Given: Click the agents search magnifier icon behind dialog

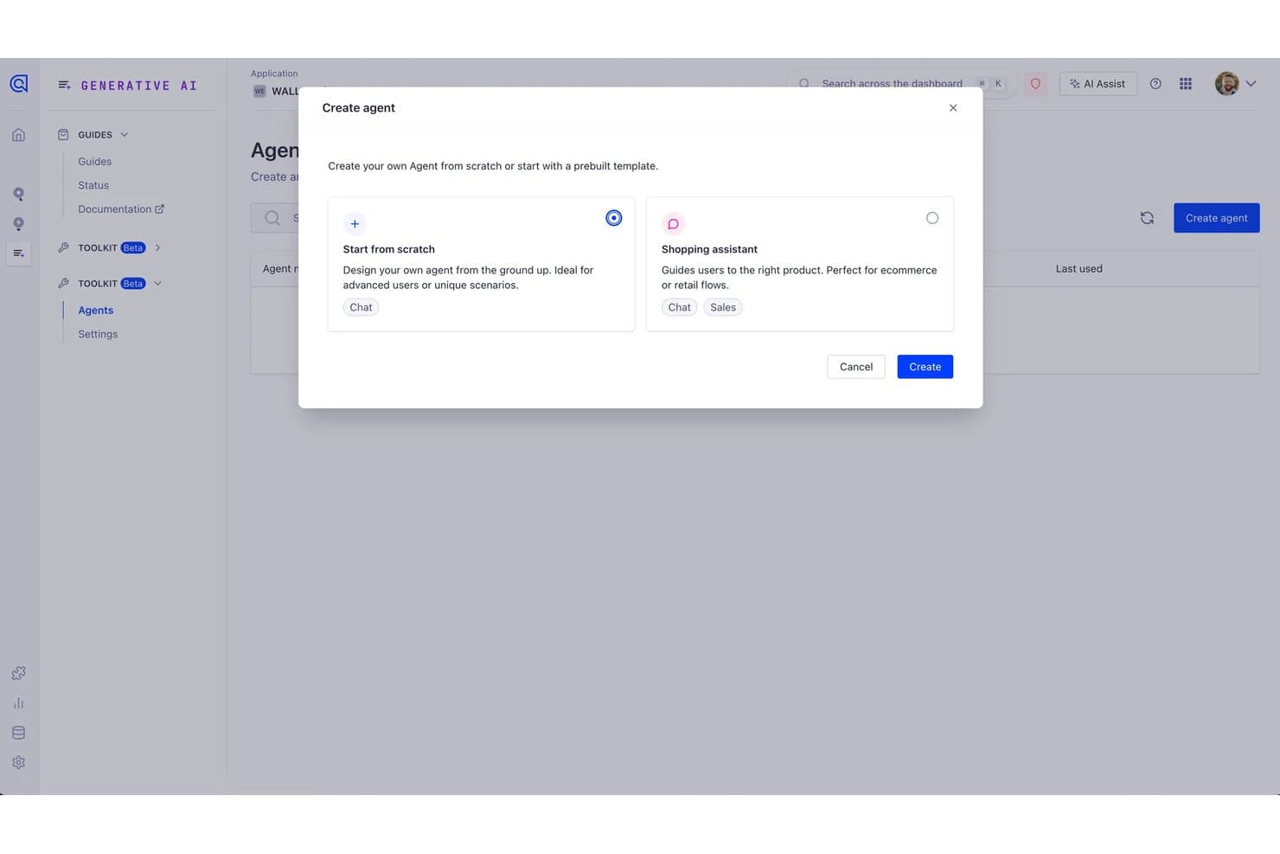Looking at the screenshot, I should [x=272, y=218].
